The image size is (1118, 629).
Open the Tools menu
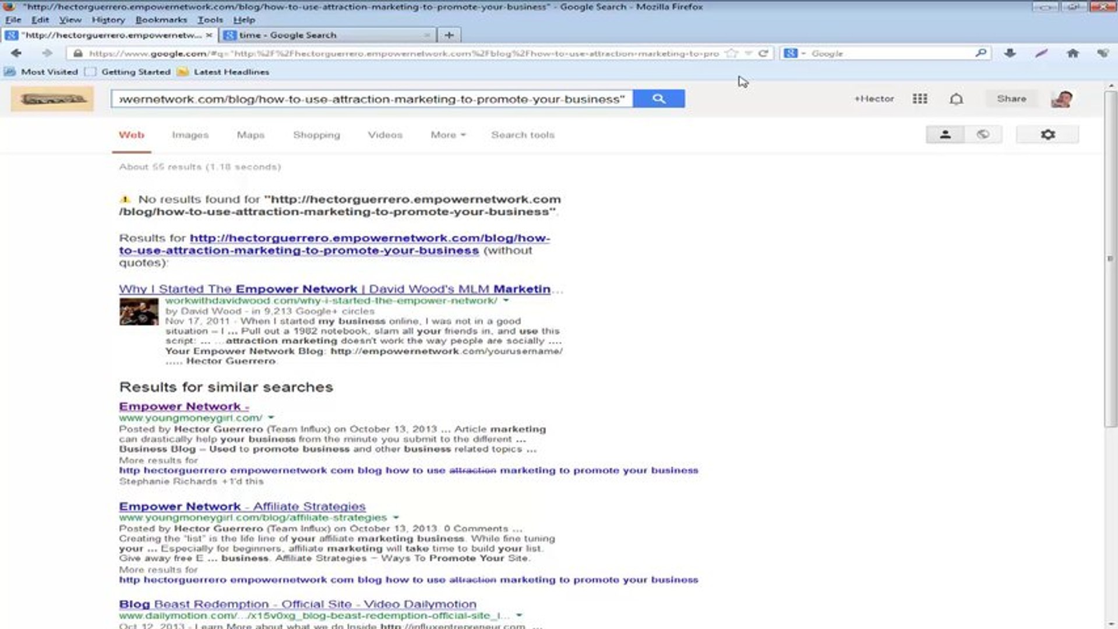(x=210, y=20)
